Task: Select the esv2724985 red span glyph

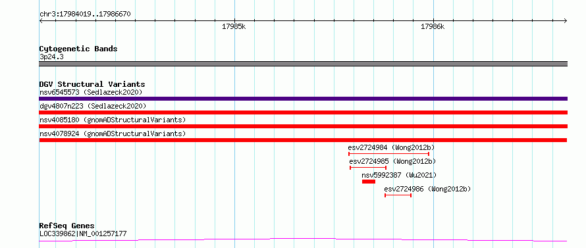Action: [368, 168]
